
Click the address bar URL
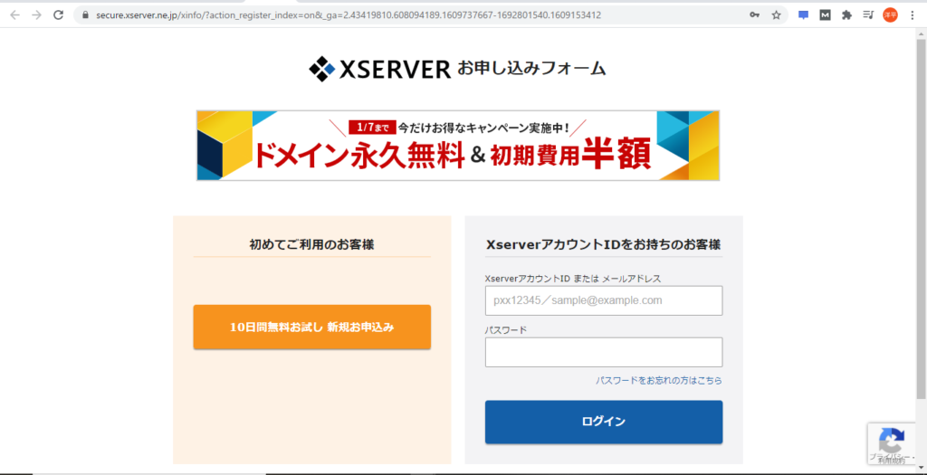(349, 15)
